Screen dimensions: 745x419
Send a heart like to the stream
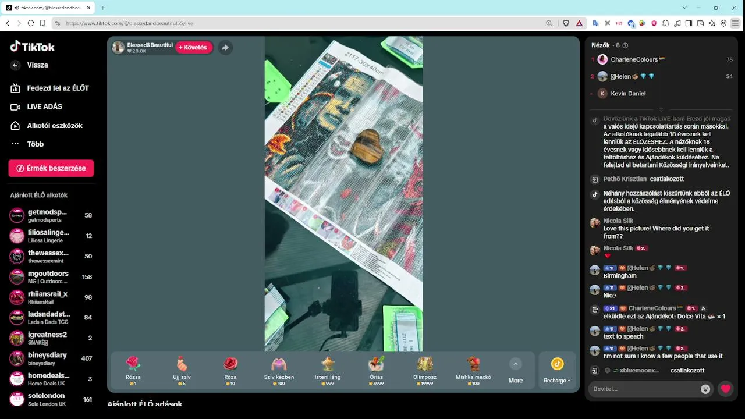[725, 389]
